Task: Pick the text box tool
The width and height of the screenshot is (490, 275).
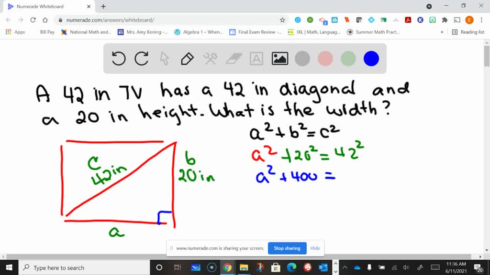Action: [x=257, y=59]
